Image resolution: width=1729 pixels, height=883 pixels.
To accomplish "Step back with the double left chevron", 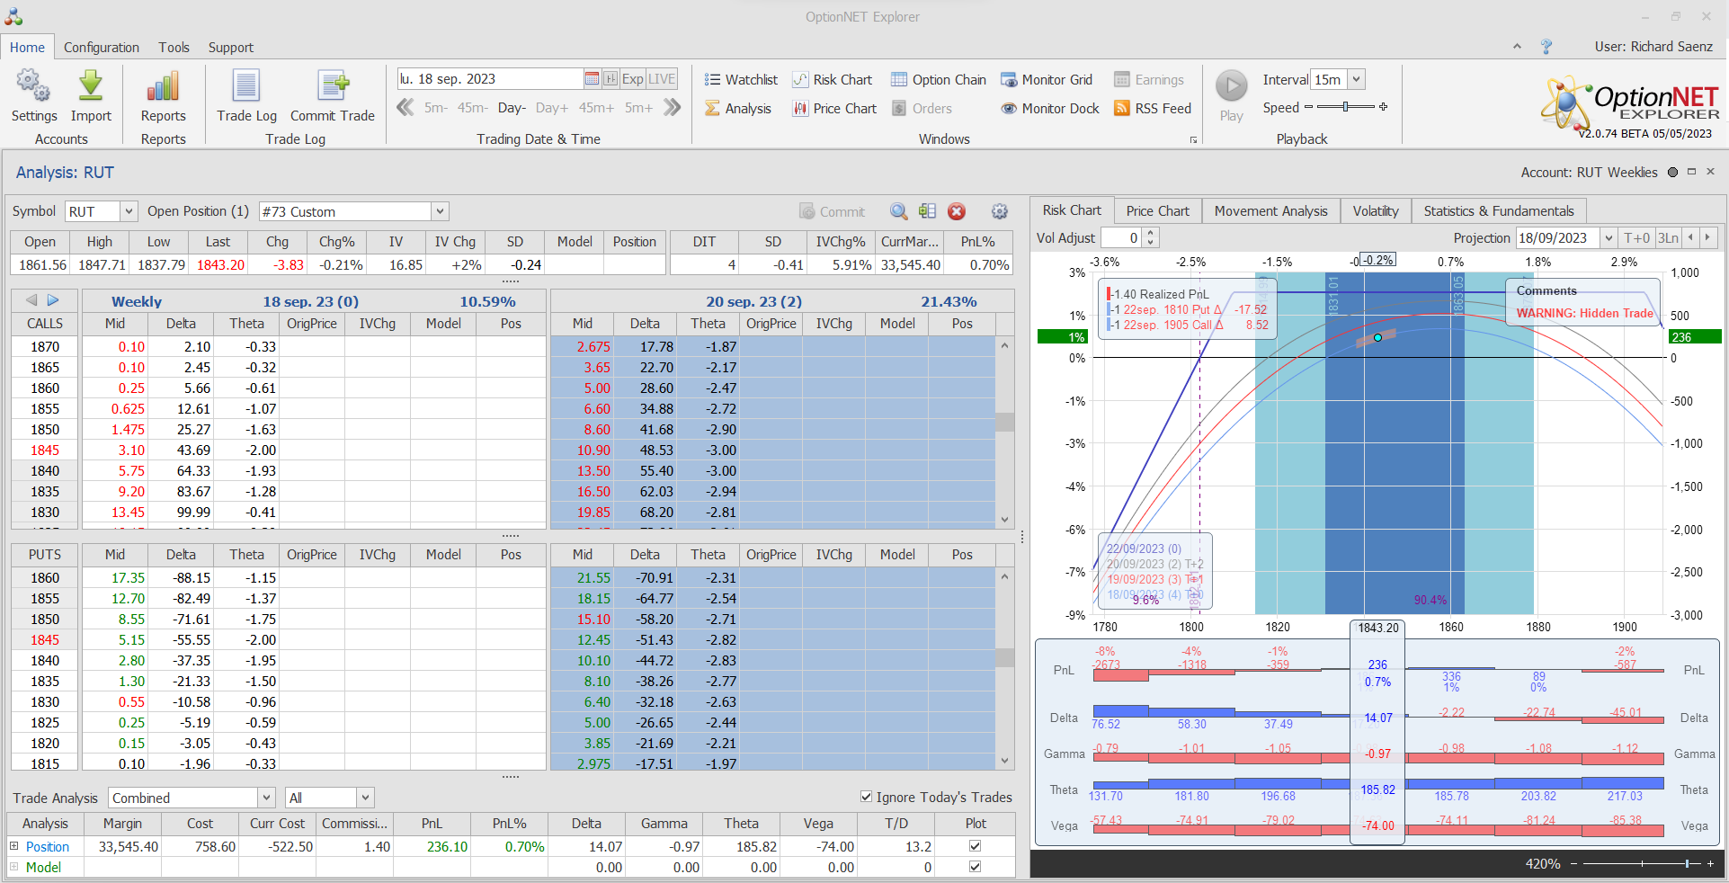I will [406, 108].
